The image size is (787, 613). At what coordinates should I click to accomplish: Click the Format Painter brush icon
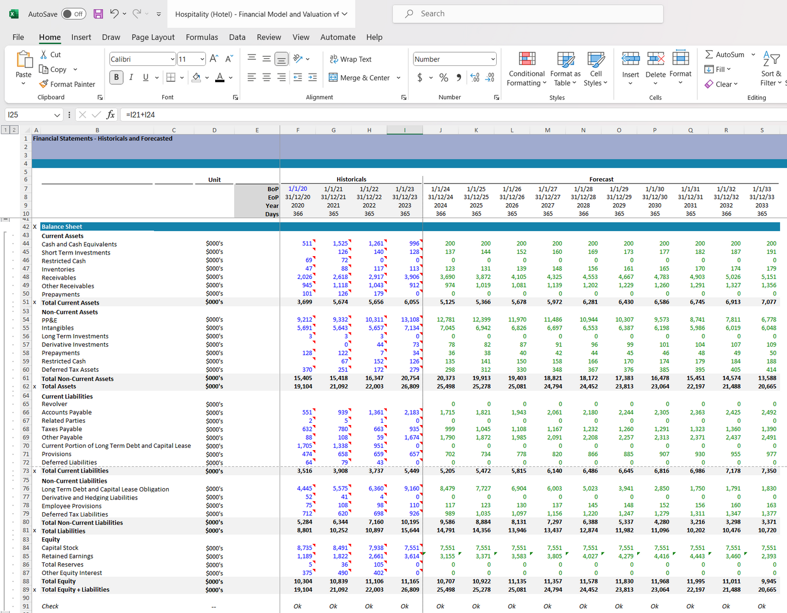(44, 84)
